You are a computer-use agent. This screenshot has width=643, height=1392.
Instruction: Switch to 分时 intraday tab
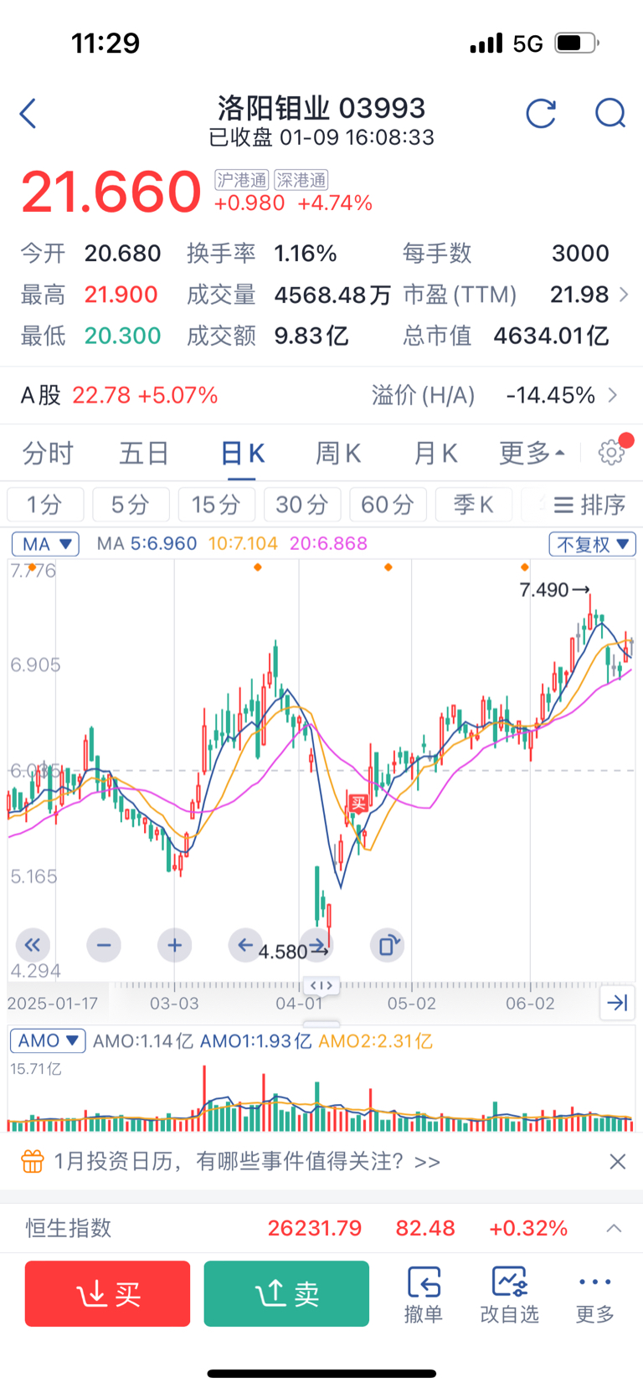tap(48, 454)
